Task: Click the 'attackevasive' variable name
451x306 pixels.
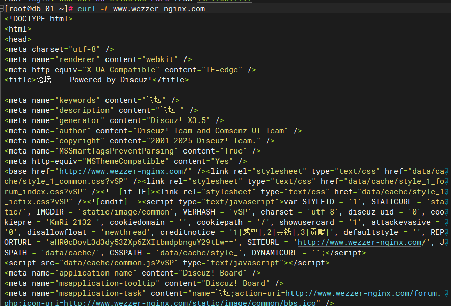Action: pyautogui.click(x=401, y=222)
